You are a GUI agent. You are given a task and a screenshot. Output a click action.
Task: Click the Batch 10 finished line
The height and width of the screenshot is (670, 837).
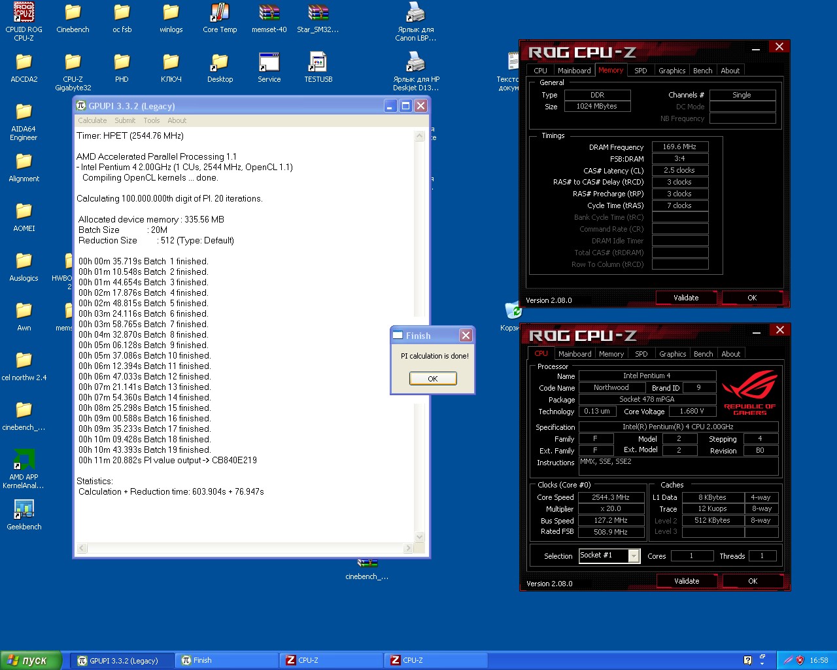click(x=145, y=355)
